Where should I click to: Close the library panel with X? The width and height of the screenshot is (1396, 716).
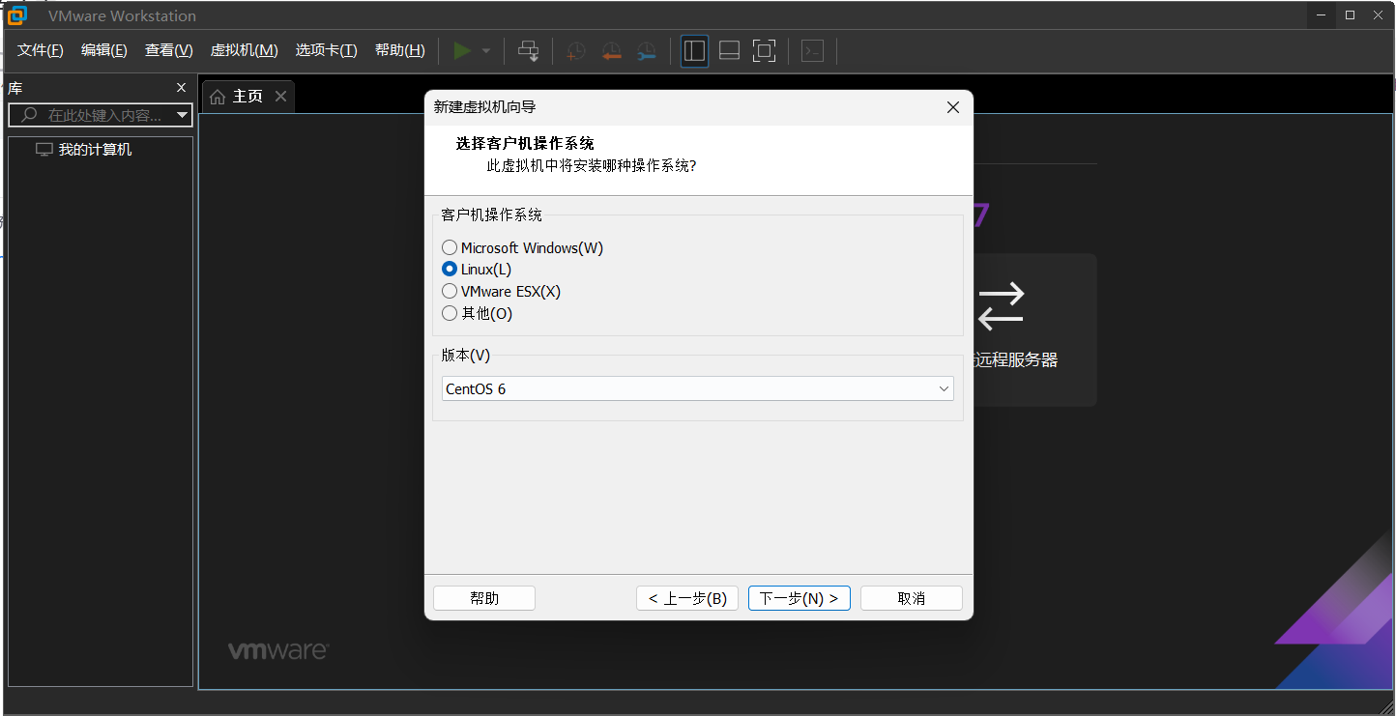tap(181, 88)
